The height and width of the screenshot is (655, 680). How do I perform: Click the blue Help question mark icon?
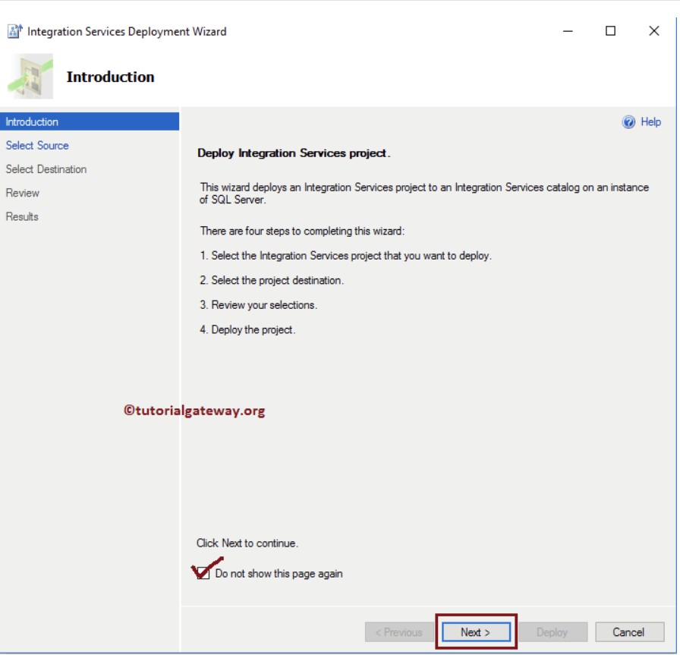628,122
